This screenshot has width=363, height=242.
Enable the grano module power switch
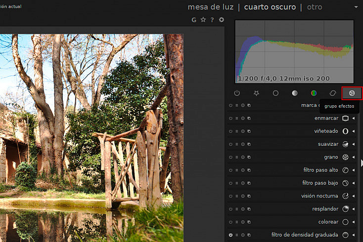click(x=230, y=157)
